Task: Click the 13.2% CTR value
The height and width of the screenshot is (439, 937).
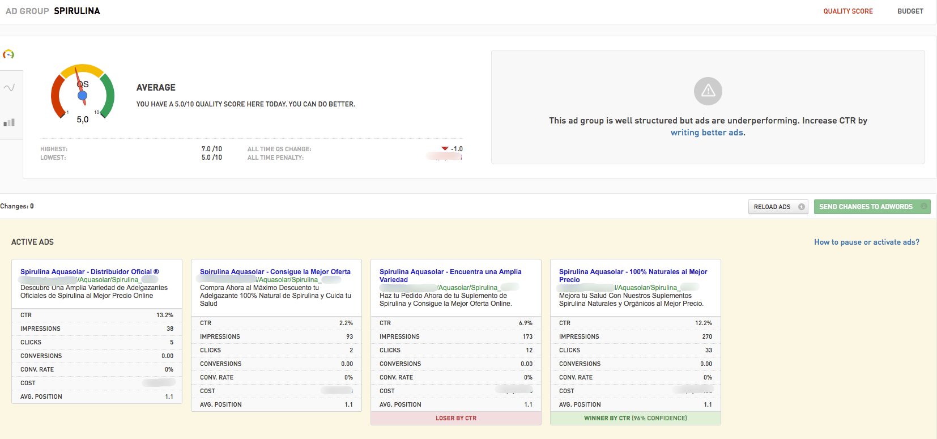Action: click(165, 315)
